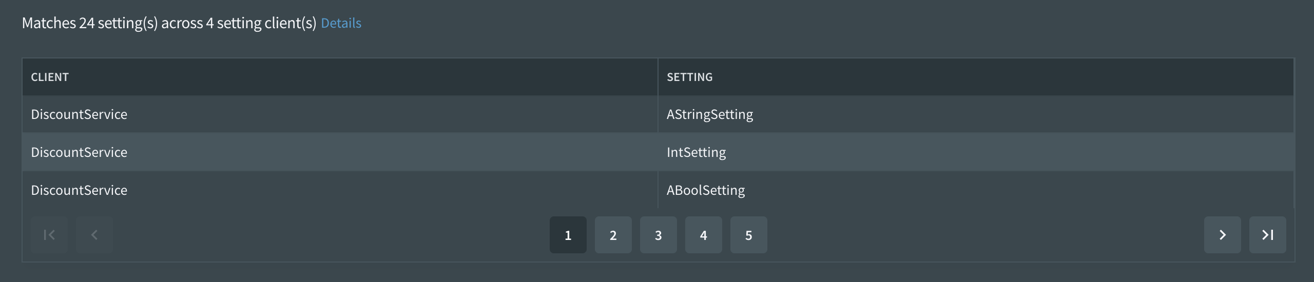Go to the previous page arrow

tap(94, 235)
